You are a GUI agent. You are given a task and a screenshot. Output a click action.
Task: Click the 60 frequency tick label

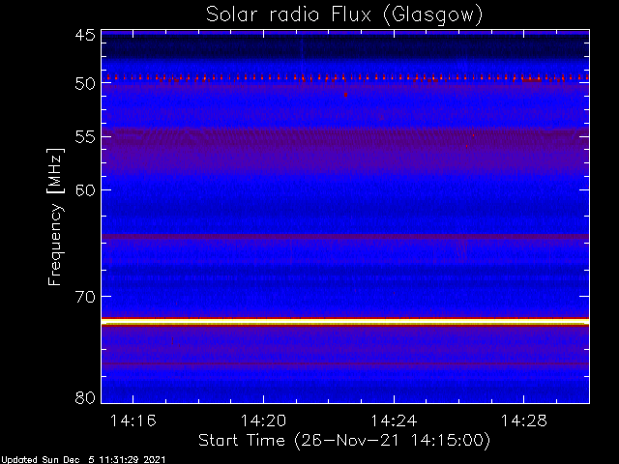pyautogui.click(x=85, y=189)
